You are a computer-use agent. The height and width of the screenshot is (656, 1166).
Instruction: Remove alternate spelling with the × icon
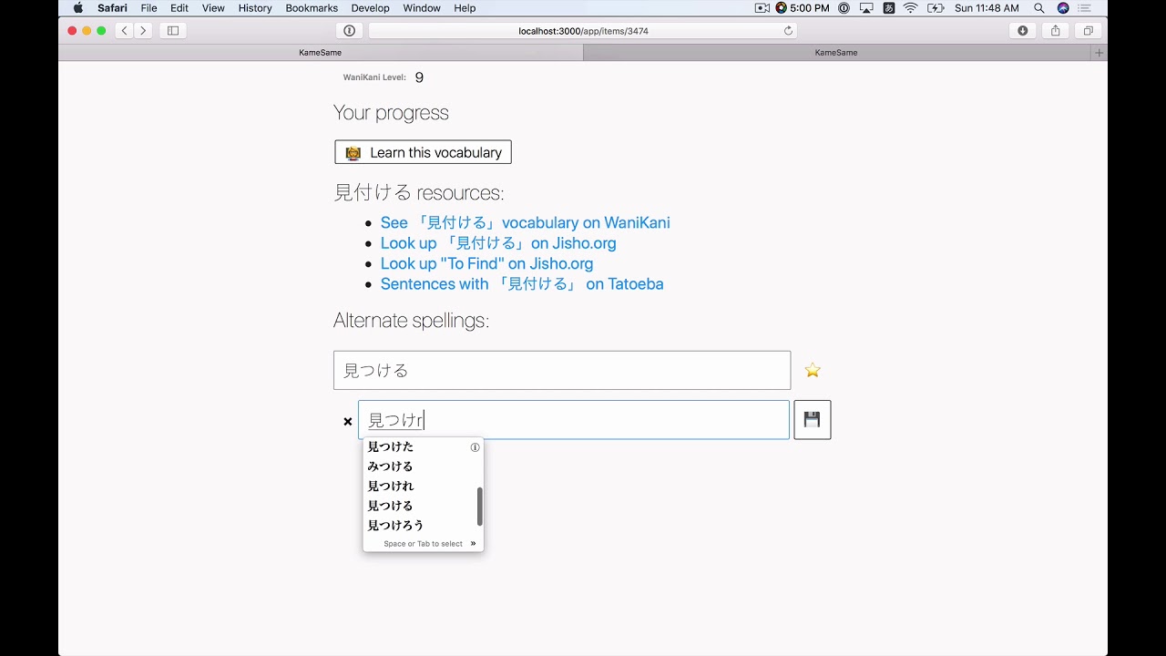tap(347, 421)
